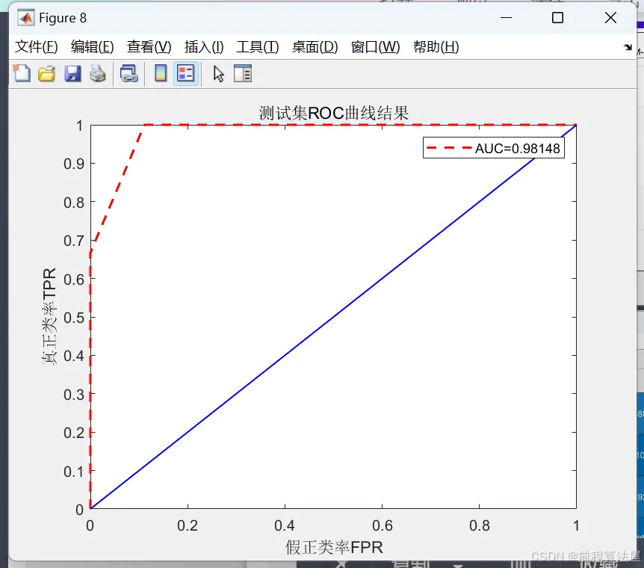
Task: Open the Plot Browser toolbar icon
Action: pos(243,73)
